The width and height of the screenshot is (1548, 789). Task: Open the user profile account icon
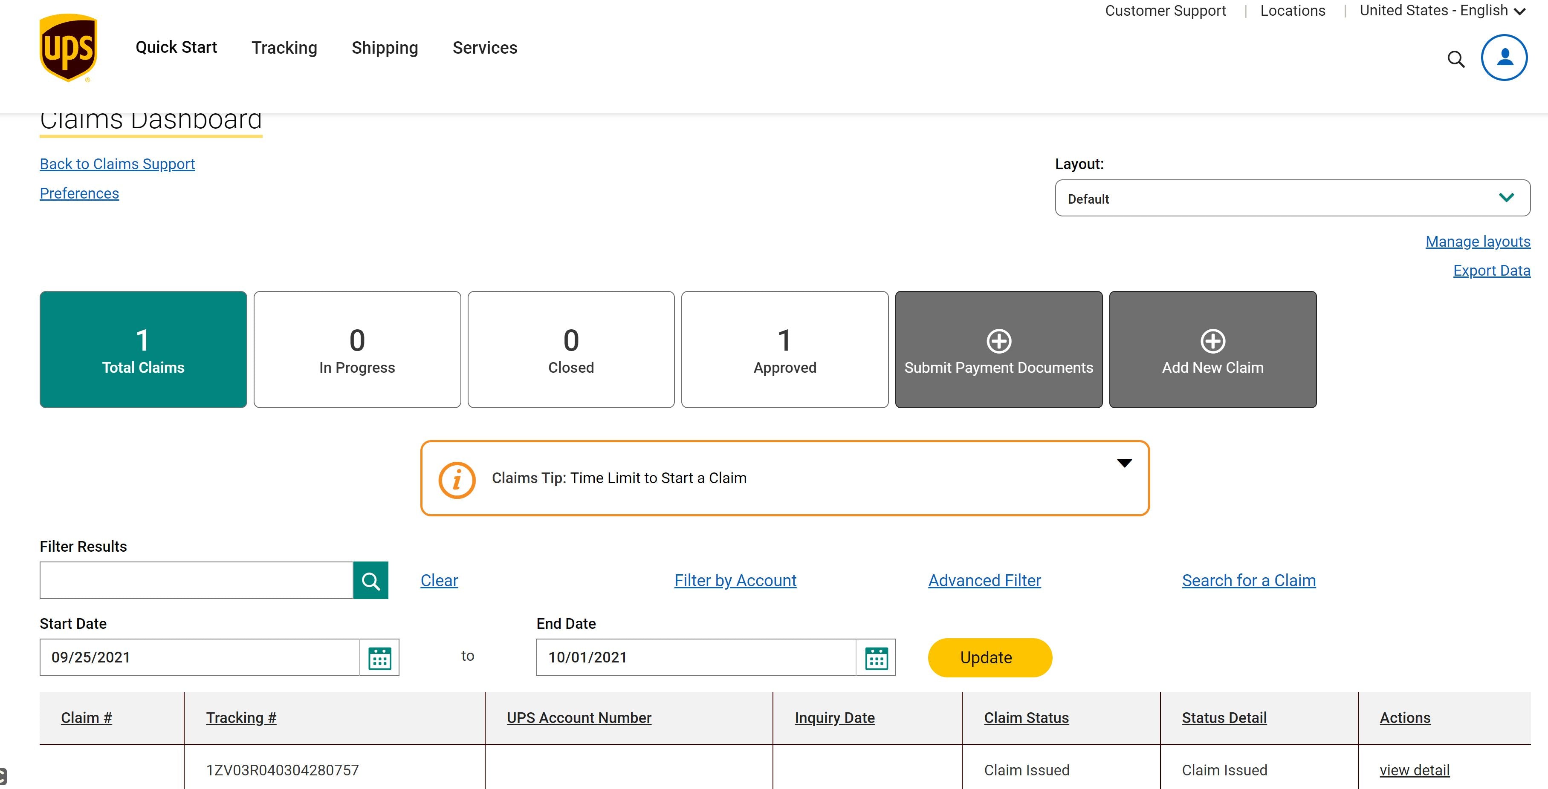tap(1504, 58)
